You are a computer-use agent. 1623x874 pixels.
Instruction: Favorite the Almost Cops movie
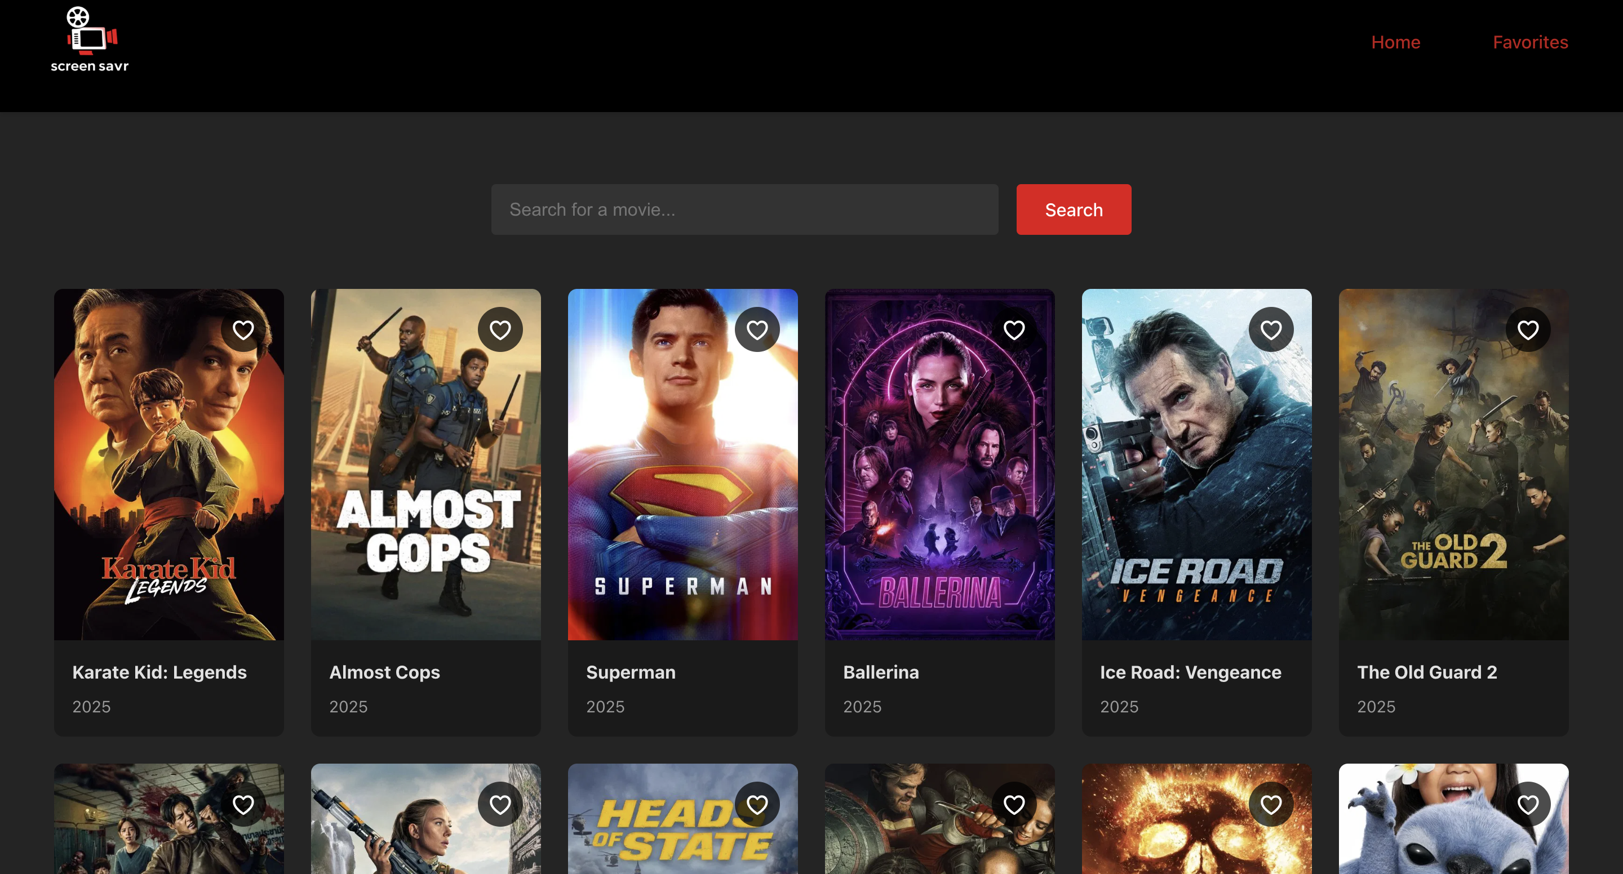tap(500, 329)
